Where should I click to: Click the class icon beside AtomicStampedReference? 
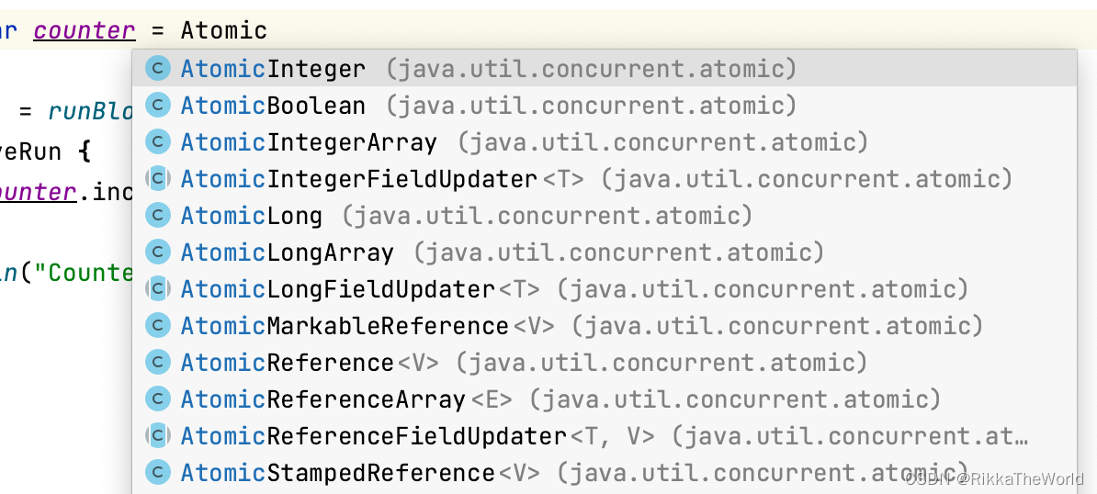point(159,473)
